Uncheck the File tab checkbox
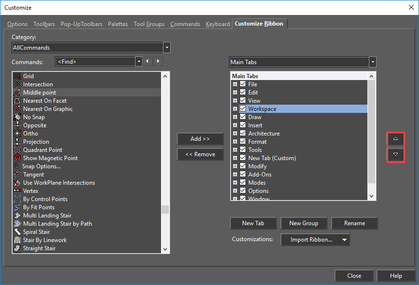The width and height of the screenshot is (419, 285). pos(243,84)
